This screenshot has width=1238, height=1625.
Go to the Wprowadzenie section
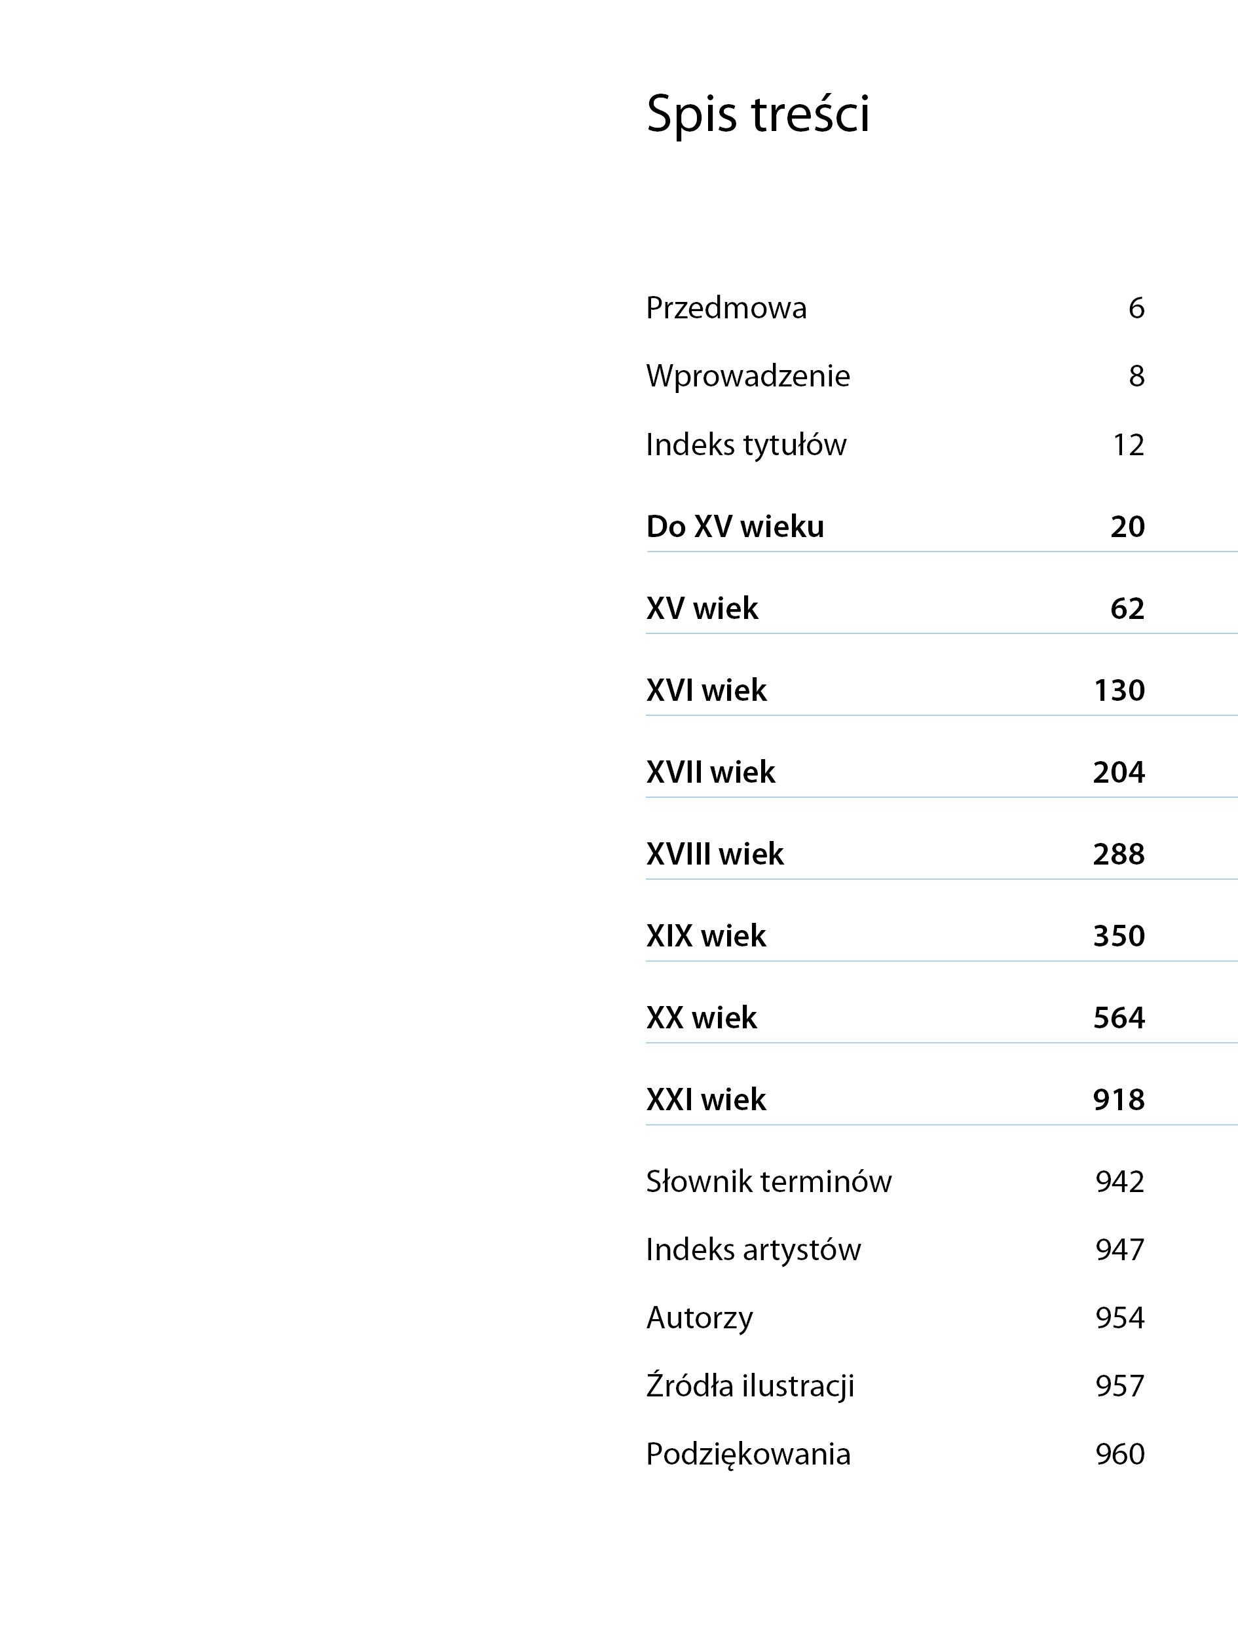point(747,376)
